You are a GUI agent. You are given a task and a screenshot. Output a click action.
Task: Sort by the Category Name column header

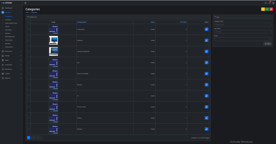(82, 22)
